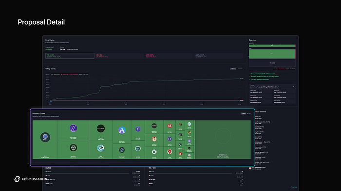The height and width of the screenshot is (191, 341).
Task: Click the blue shield validator logo
Action: (138, 149)
